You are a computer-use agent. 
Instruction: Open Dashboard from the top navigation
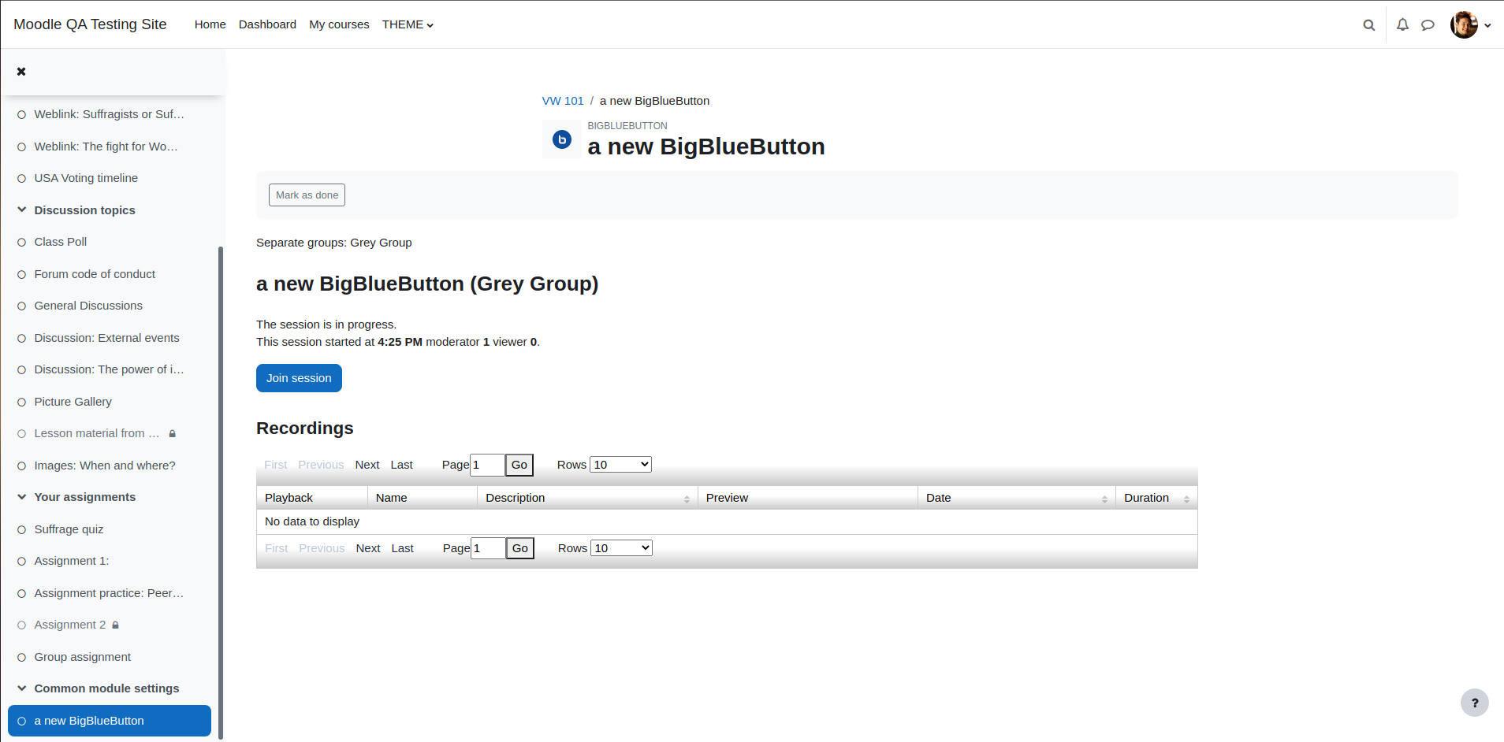[267, 24]
